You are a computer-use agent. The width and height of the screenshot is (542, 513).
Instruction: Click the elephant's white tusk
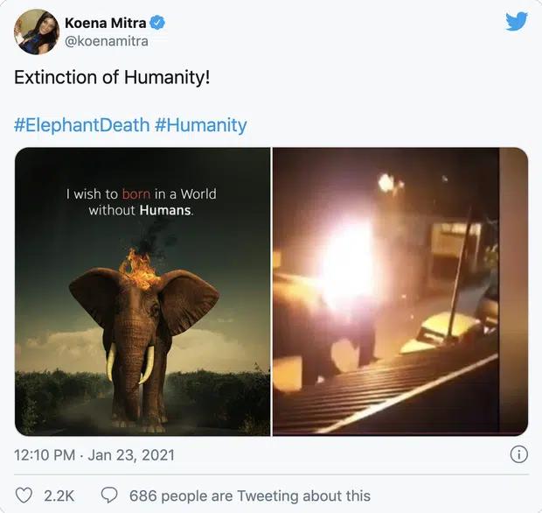tap(111, 361)
